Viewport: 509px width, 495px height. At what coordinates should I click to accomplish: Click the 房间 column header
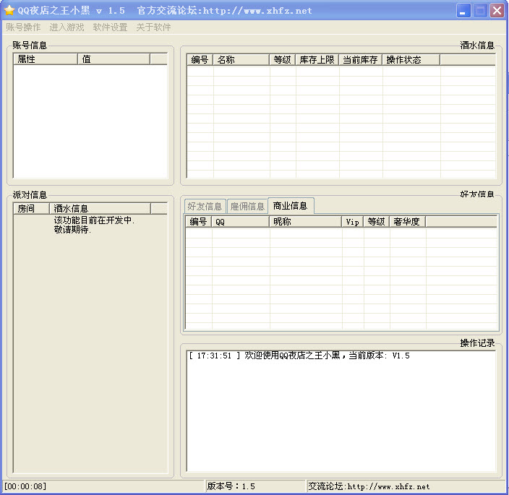coord(32,209)
